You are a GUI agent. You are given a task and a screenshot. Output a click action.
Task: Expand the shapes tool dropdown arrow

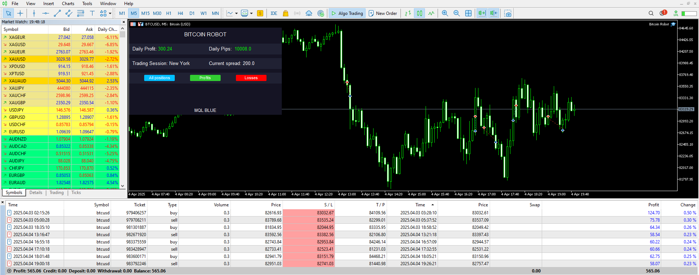110,13
